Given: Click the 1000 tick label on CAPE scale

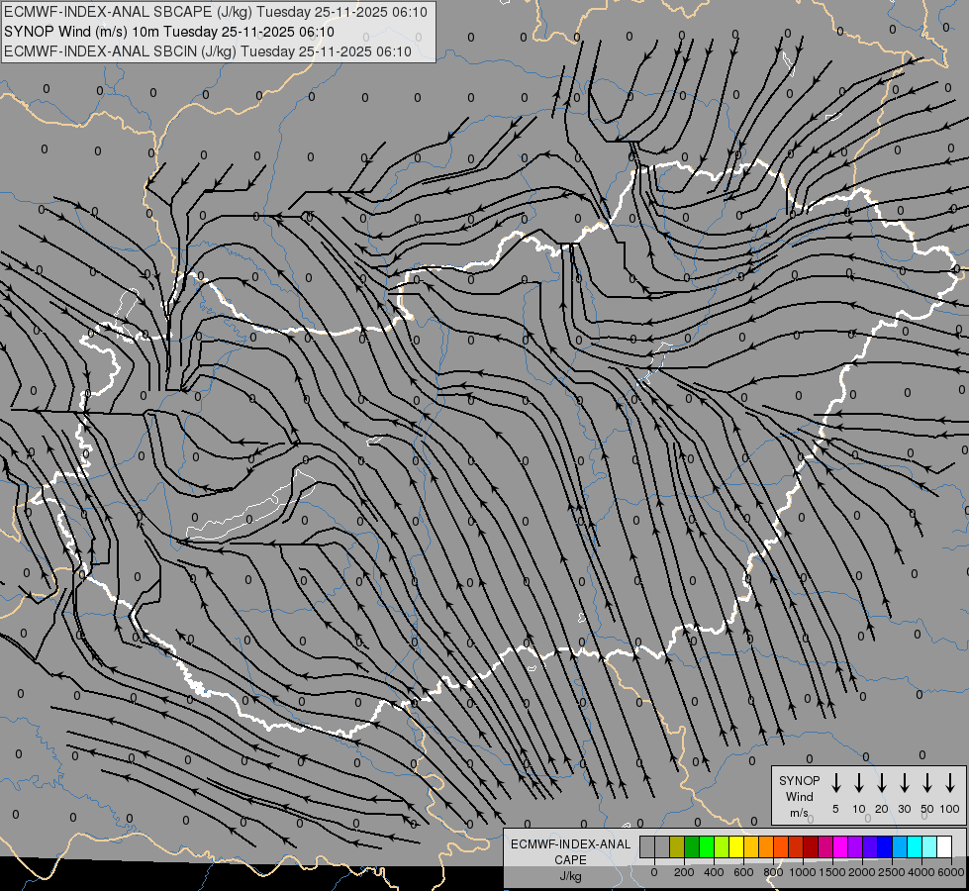Looking at the screenshot, I should click(x=802, y=872).
